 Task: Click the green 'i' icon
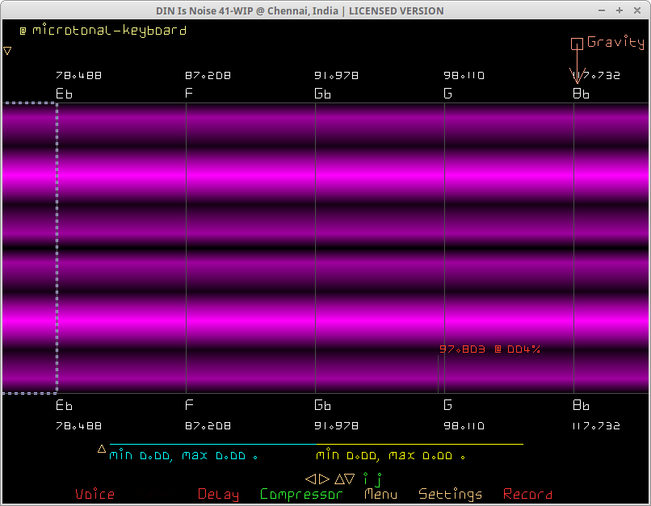click(x=365, y=478)
